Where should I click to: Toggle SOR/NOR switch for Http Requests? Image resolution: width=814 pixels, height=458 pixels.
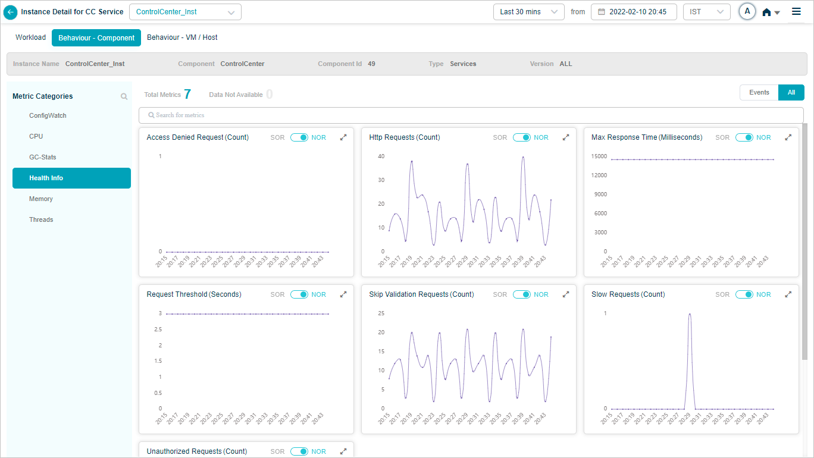click(521, 137)
